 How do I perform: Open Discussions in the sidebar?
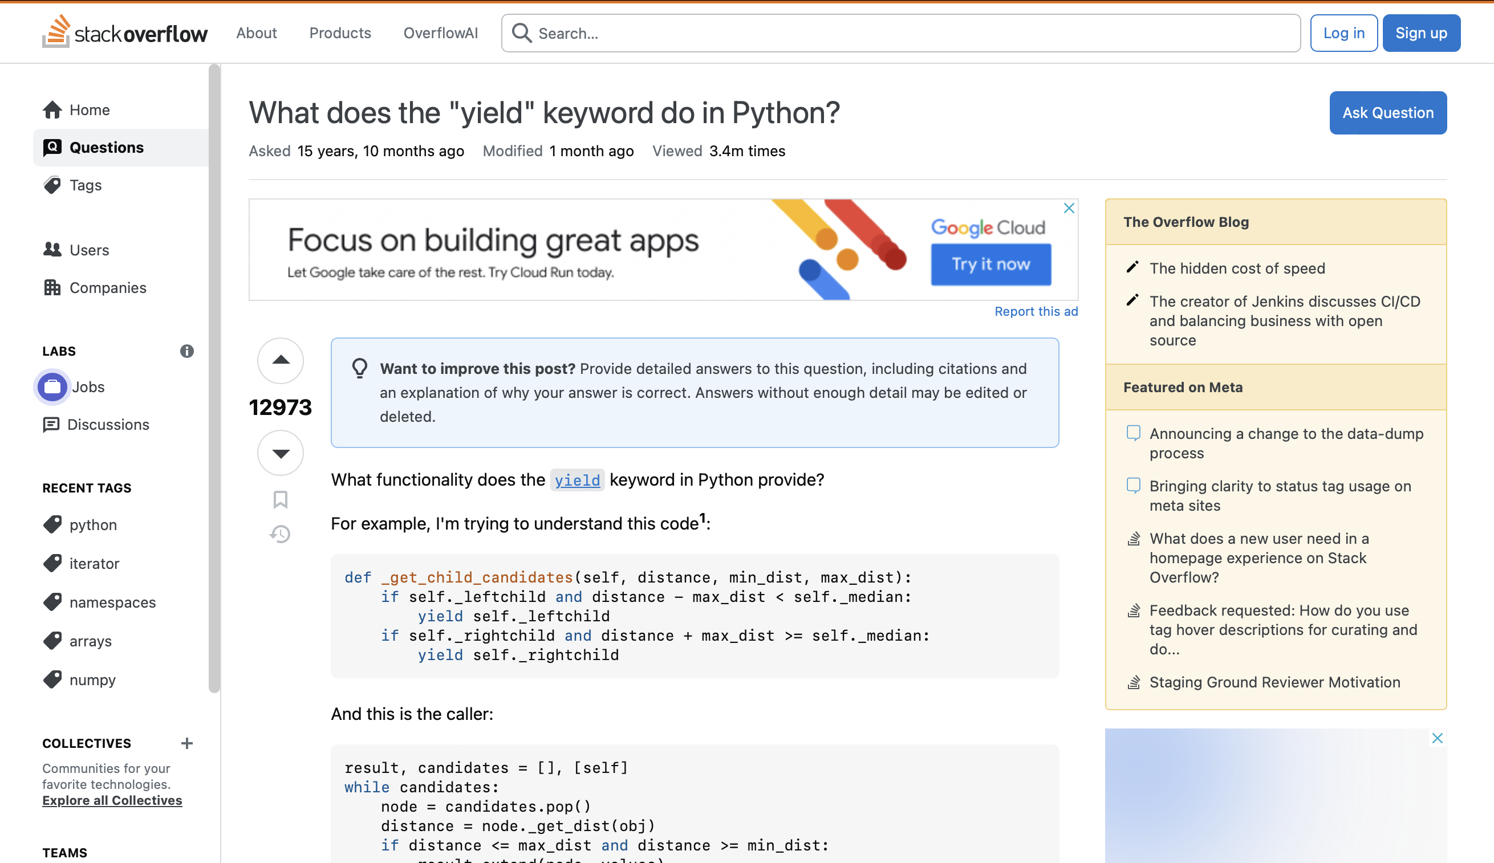tap(107, 425)
